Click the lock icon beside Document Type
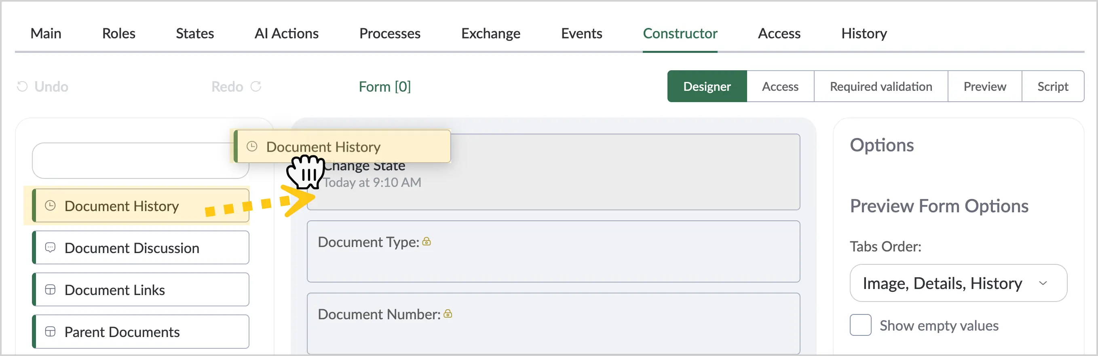Viewport: 1098px width, 356px height. click(x=427, y=242)
